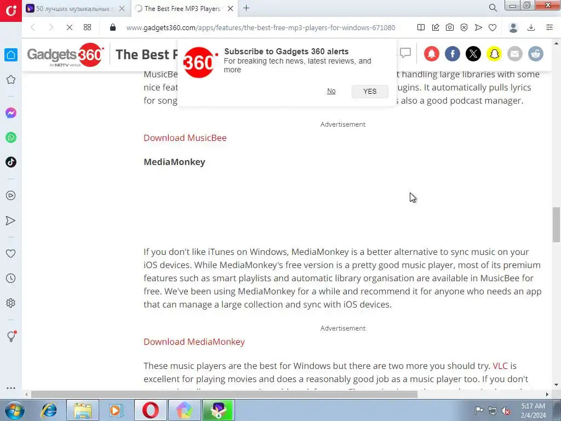Image resolution: width=561 pixels, height=421 pixels.
Task: Open History clock icon in sidebar
Action: [x=11, y=278]
